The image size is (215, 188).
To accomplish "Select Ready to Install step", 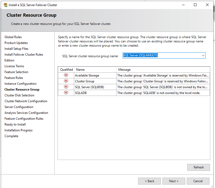I will [15, 124].
